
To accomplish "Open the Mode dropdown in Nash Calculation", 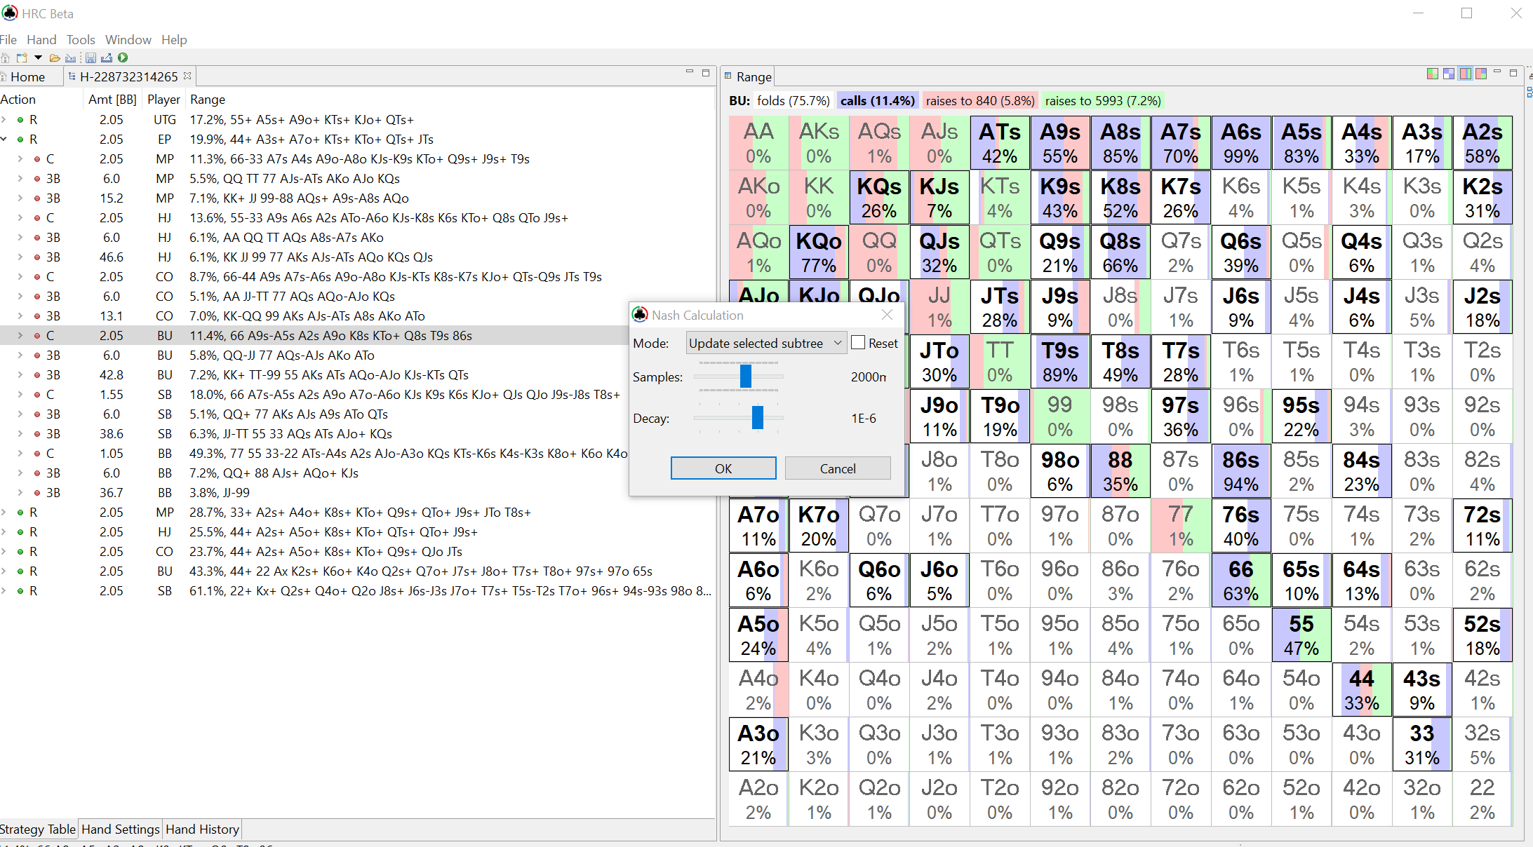I will (766, 343).
